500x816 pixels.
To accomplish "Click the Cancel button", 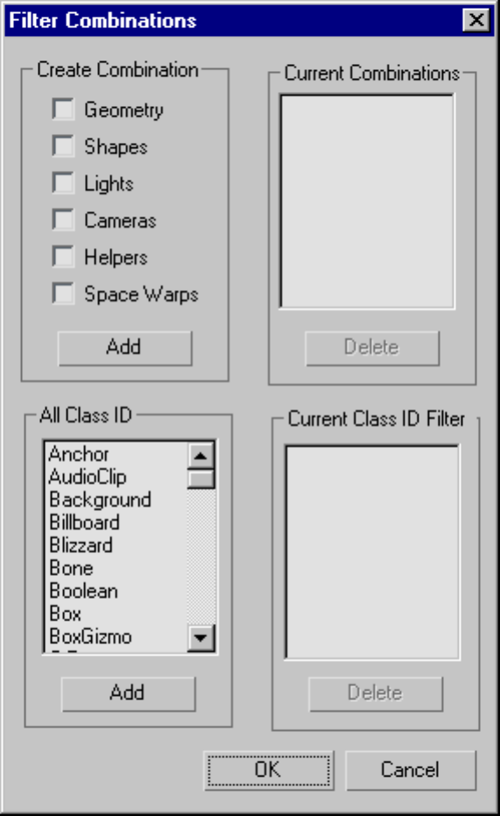I will point(411,770).
